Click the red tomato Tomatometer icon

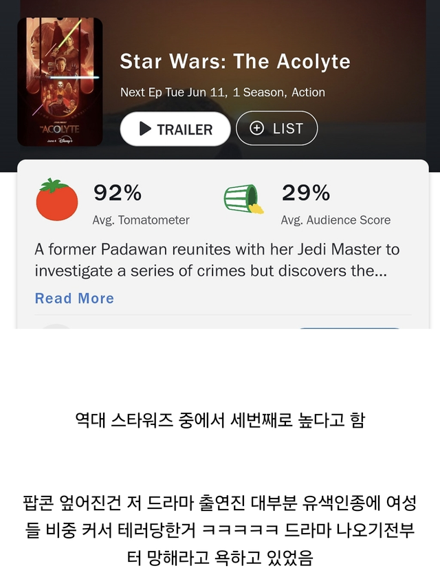pos(57,199)
